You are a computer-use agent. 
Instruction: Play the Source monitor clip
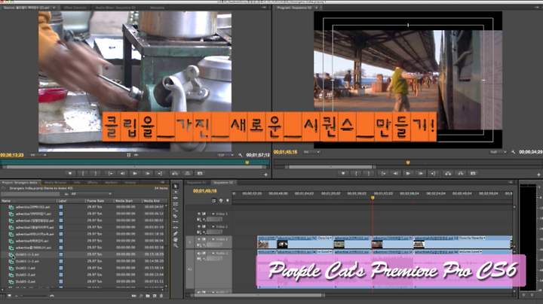[135, 173]
